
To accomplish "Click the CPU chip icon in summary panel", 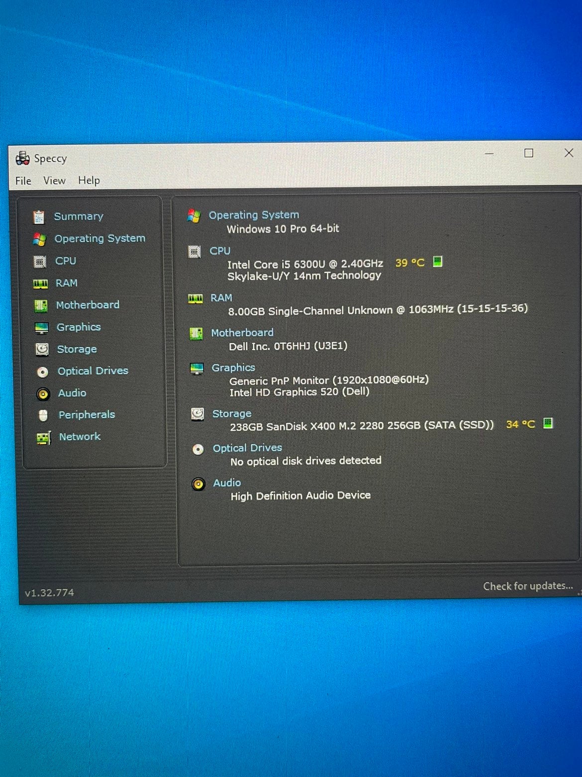I will point(194,252).
